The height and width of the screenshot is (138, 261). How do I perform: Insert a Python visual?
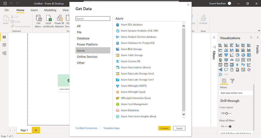(243, 65)
